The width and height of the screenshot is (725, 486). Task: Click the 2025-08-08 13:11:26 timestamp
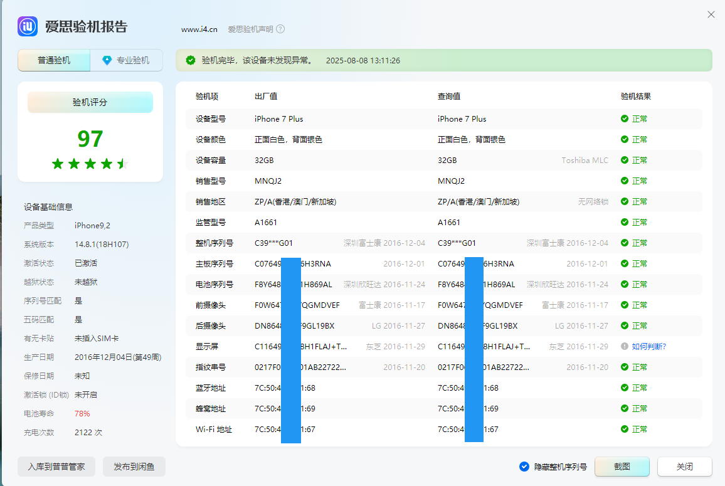coord(363,61)
